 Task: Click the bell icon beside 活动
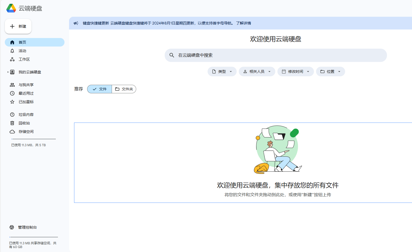(12, 51)
